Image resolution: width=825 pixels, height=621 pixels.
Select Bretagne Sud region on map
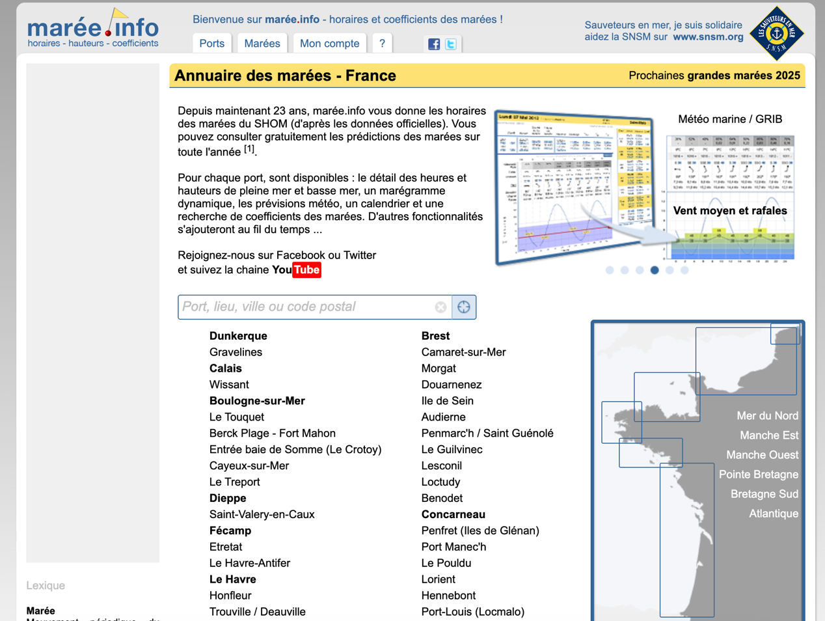pos(764,494)
